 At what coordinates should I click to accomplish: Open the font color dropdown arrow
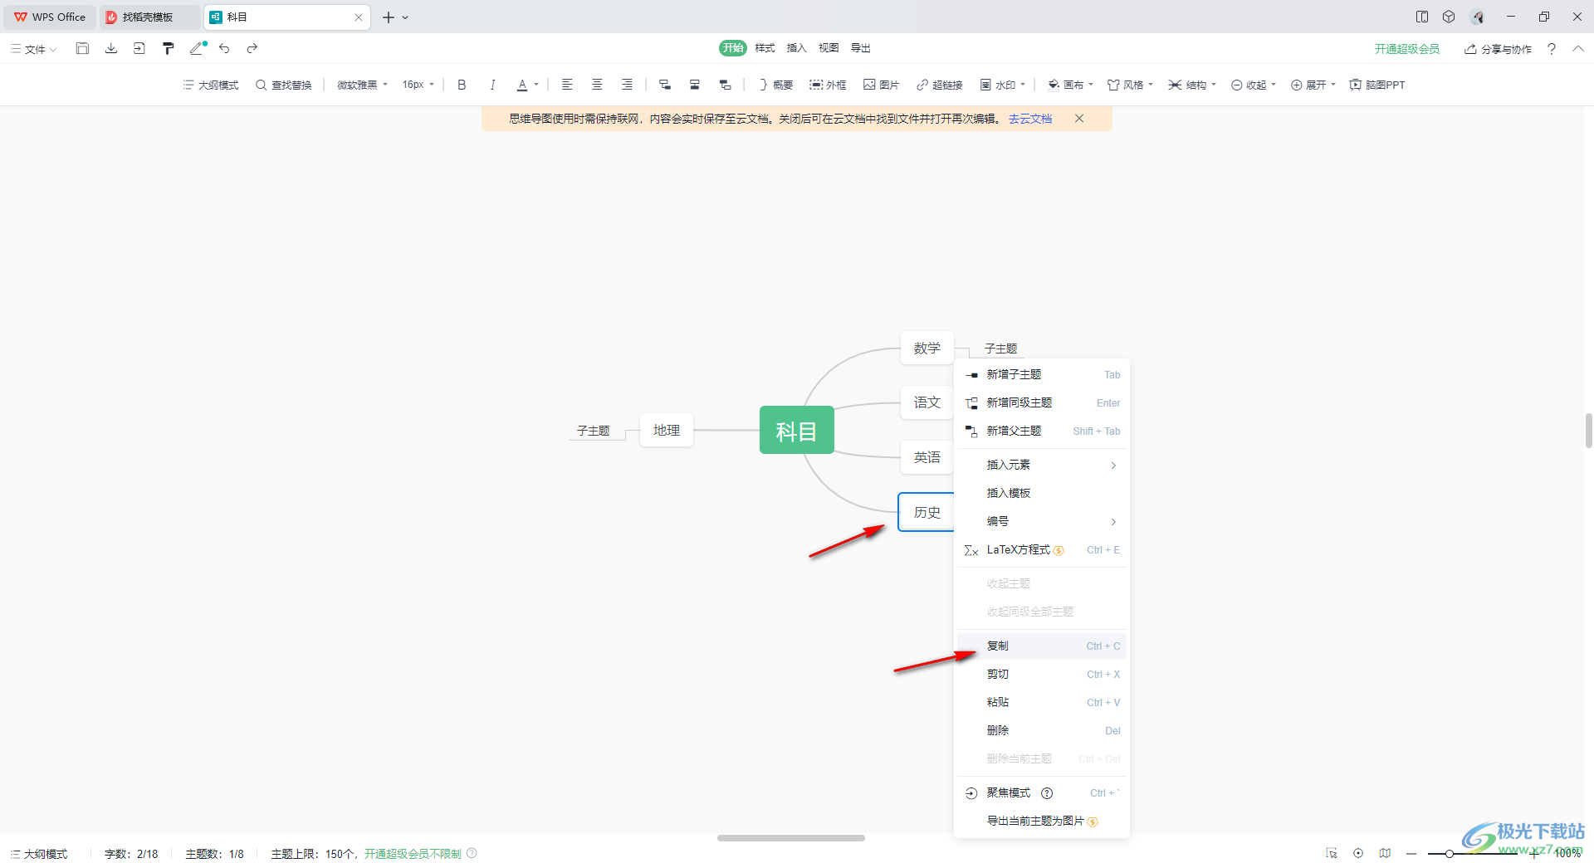[536, 85]
